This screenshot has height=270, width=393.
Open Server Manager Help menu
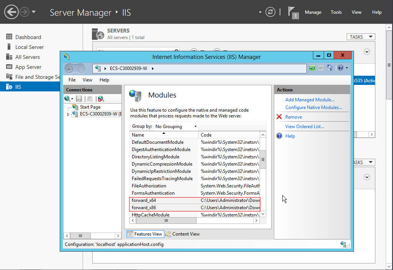pyautogui.click(x=377, y=12)
